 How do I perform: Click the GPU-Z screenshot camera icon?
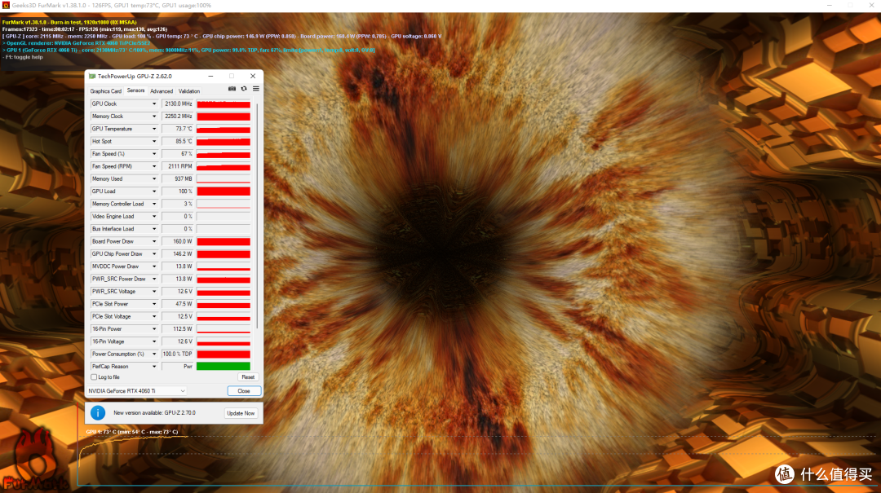232,89
